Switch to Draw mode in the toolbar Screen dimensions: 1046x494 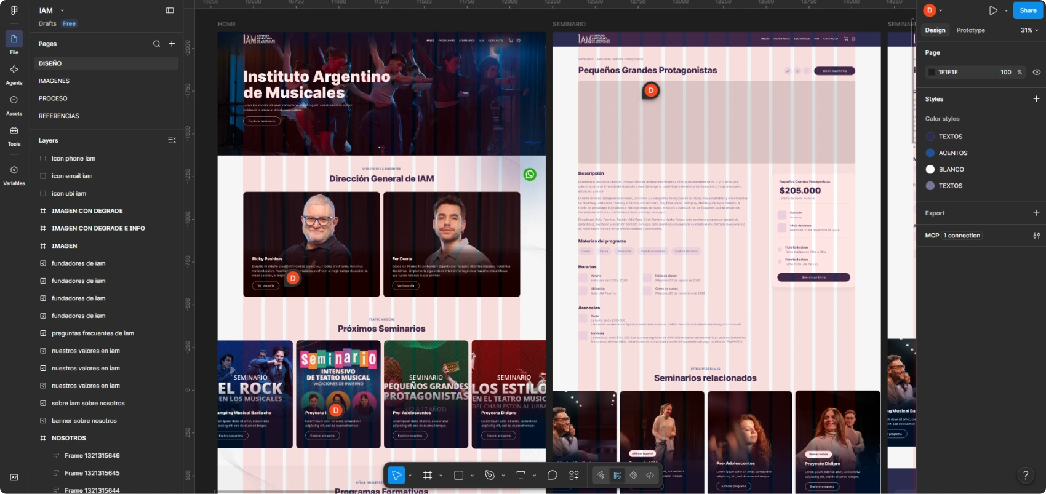601,475
